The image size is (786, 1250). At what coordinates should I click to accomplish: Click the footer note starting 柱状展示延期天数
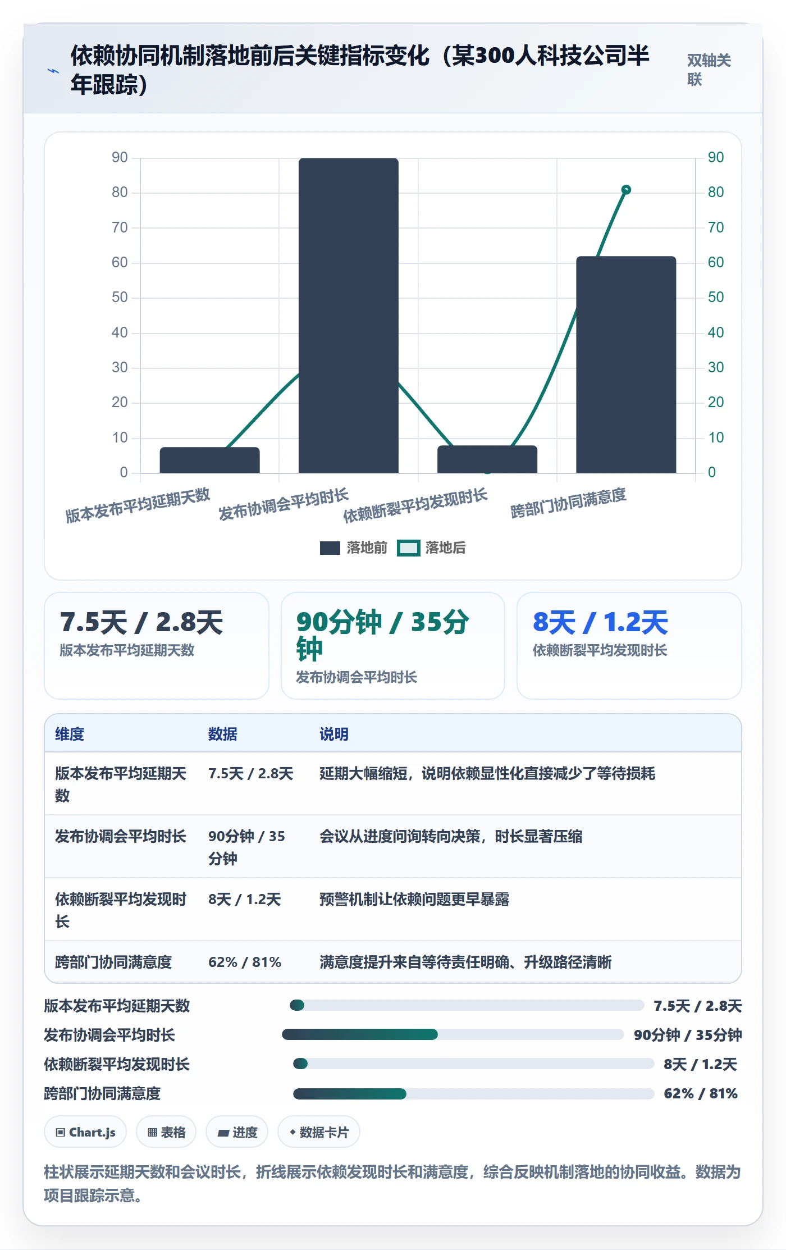click(392, 1183)
